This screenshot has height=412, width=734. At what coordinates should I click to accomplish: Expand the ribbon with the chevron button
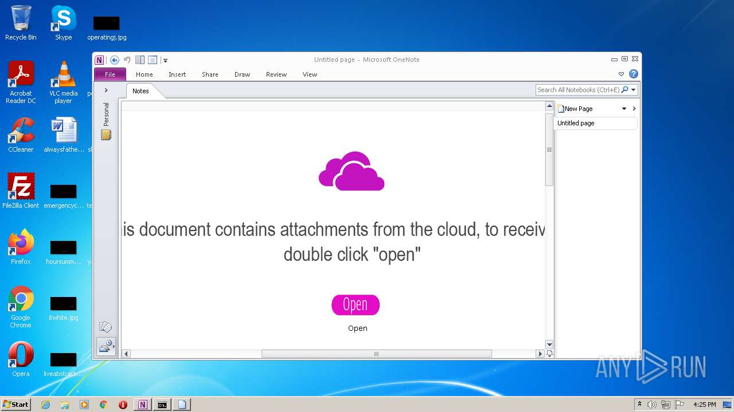(x=621, y=74)
